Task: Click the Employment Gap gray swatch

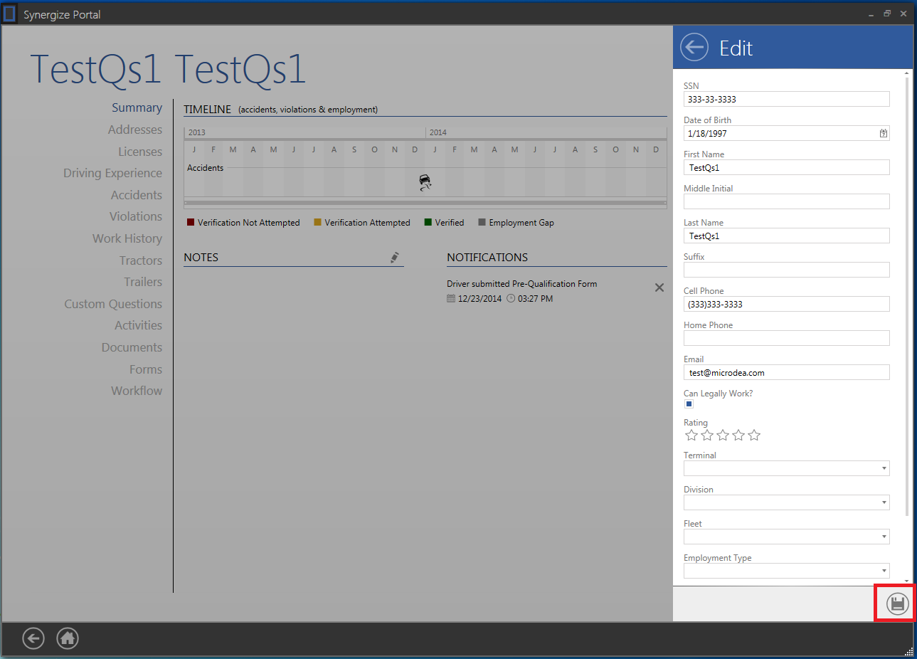Action: pyautogui.click(x=482, y=222)
